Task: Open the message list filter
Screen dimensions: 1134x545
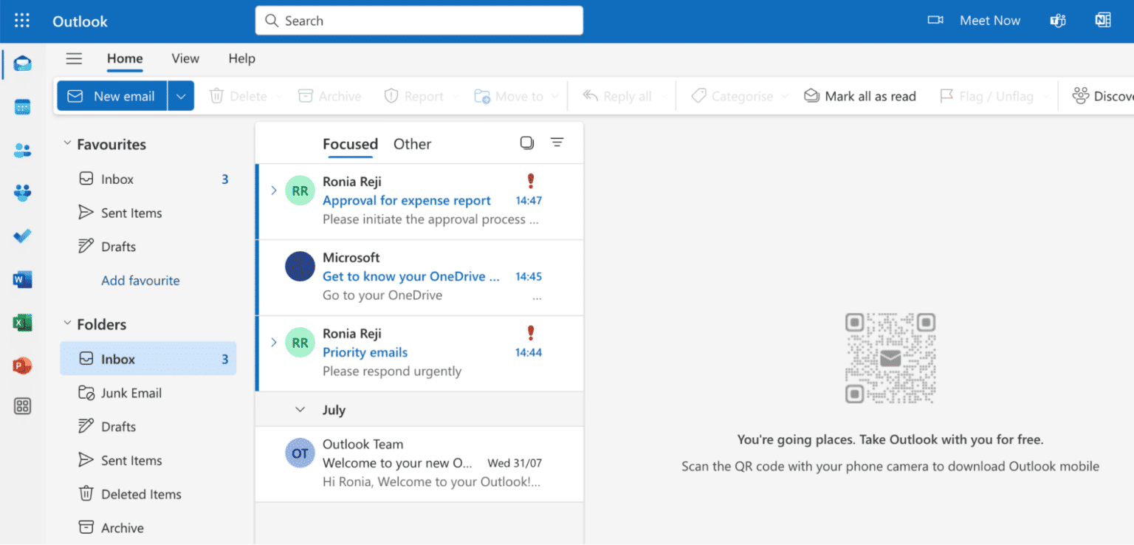Action: tap(557, 142)
